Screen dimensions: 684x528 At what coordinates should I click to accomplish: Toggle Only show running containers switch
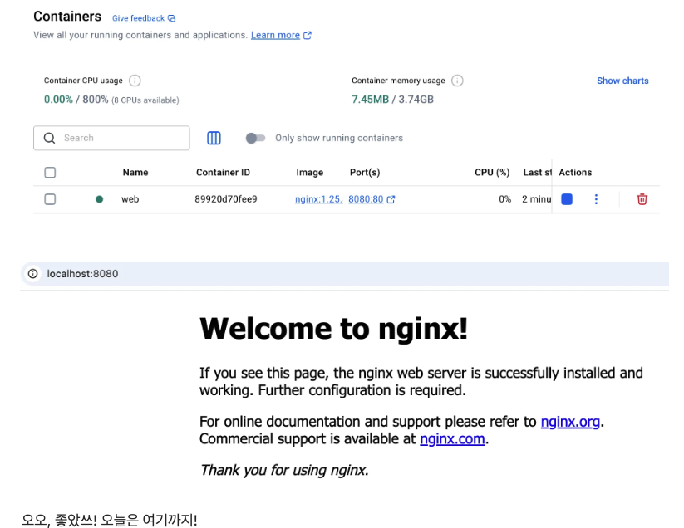[255, 138]
